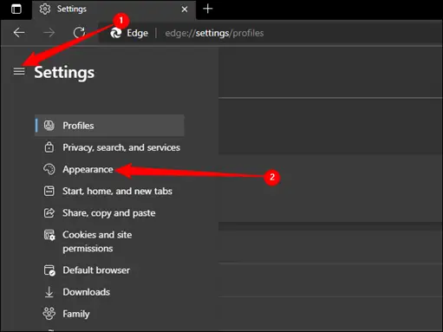Click the Edge logo in address bar

tap(116, 33)
